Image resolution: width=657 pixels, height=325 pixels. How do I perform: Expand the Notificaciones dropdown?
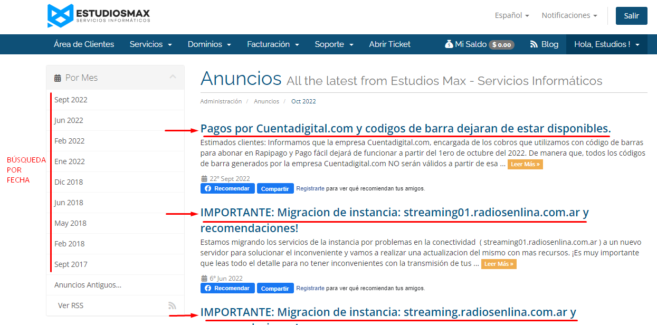[569, 16]
